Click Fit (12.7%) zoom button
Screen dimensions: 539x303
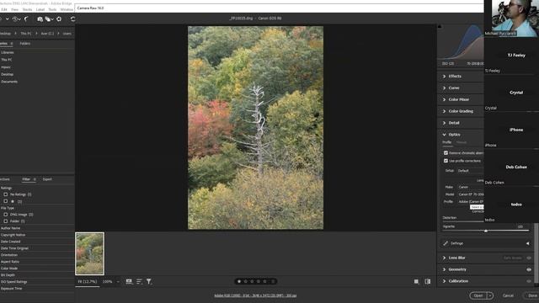[88, 282]
